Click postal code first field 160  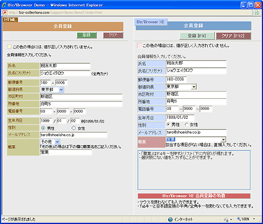coord(45,83)
